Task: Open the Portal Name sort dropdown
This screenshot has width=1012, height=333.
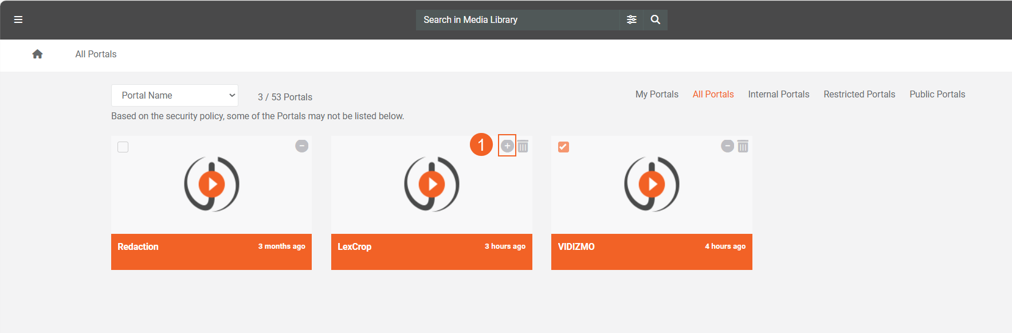Action: point(175,96)
